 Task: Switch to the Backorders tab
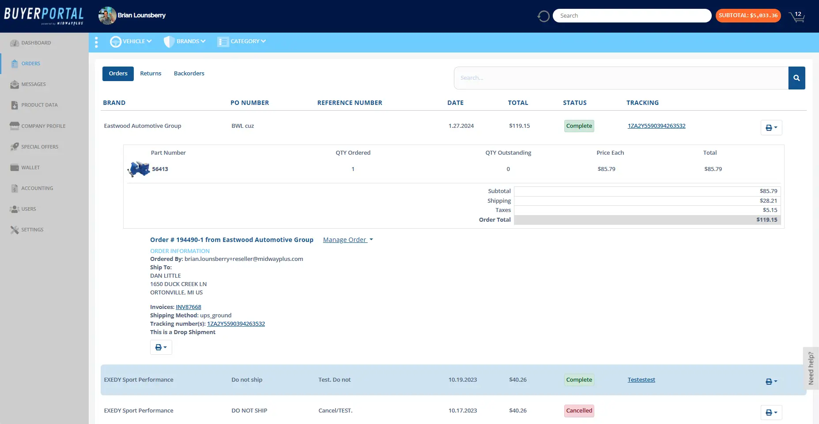(x=189, y=74)
